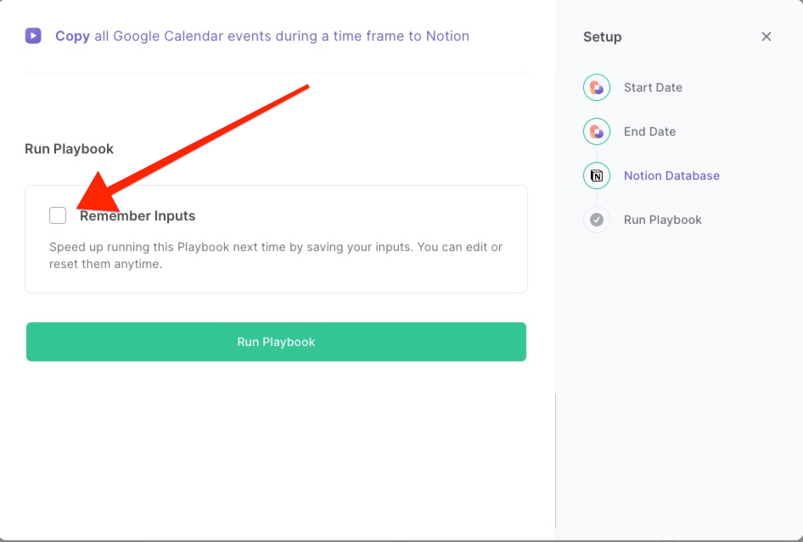The width and height of the screenshot is (803, 542).
Task: Close the Setup panel with the X
Action: point(766,36)
